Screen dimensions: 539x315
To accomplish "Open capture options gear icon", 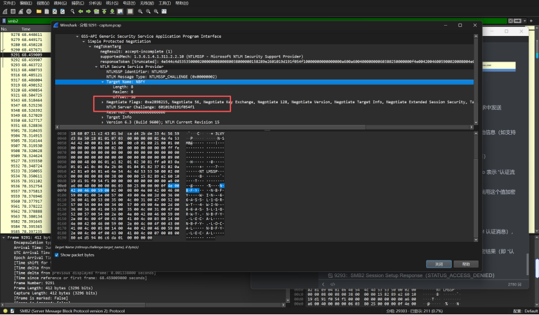I will click(x=30, y=11).
